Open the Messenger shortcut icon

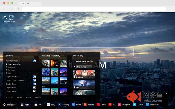click(x=147, y=105)
